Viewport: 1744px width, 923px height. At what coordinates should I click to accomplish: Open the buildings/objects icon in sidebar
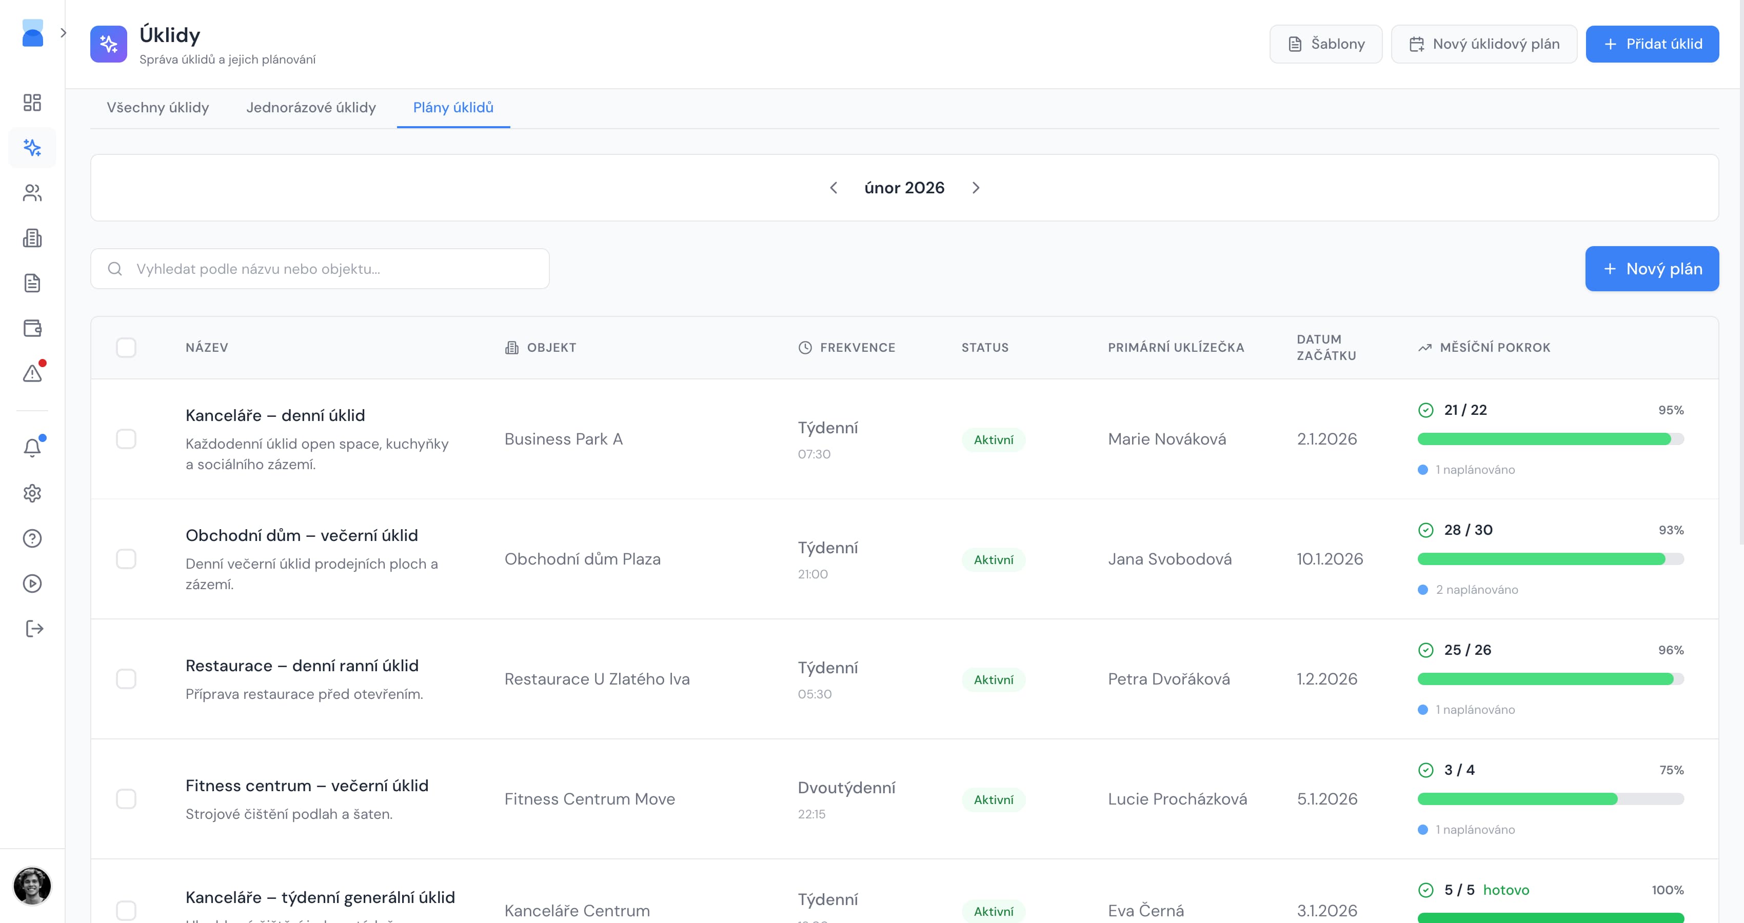[32, 238]
